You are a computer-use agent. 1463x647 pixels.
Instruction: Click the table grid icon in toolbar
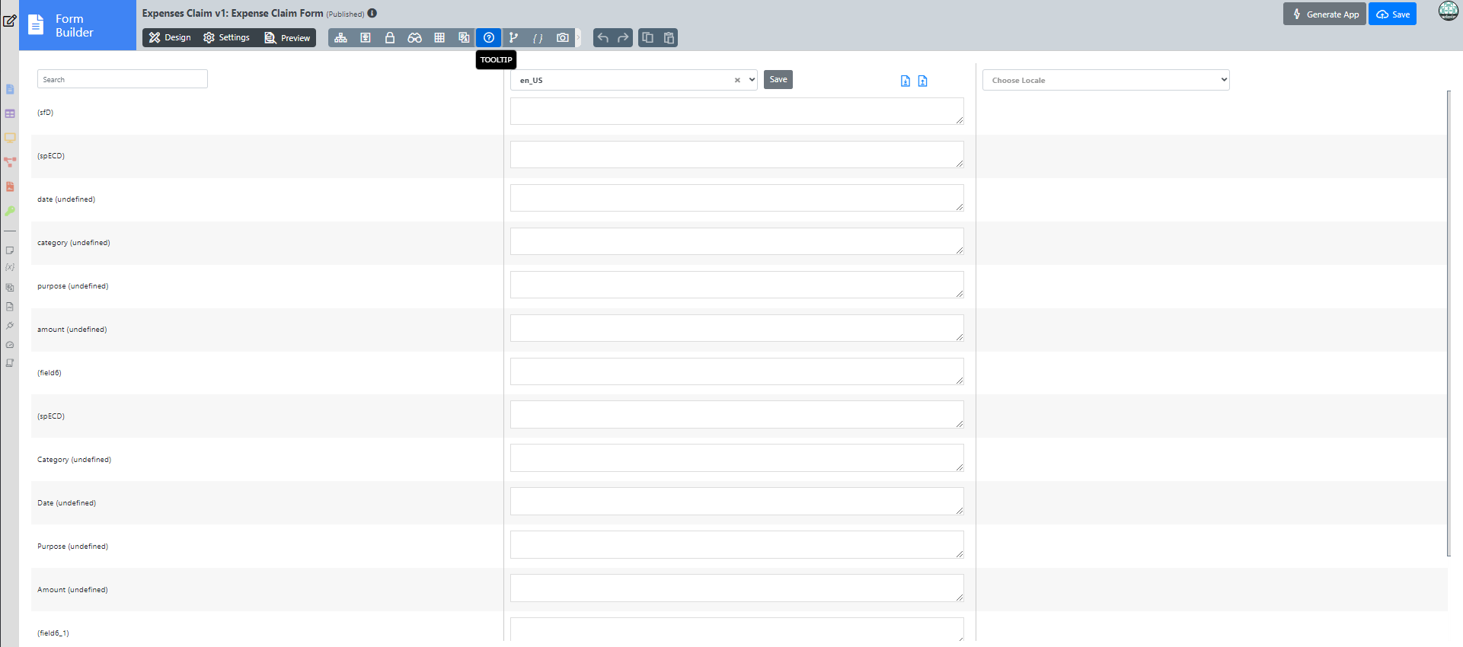(x=439, y=38)
